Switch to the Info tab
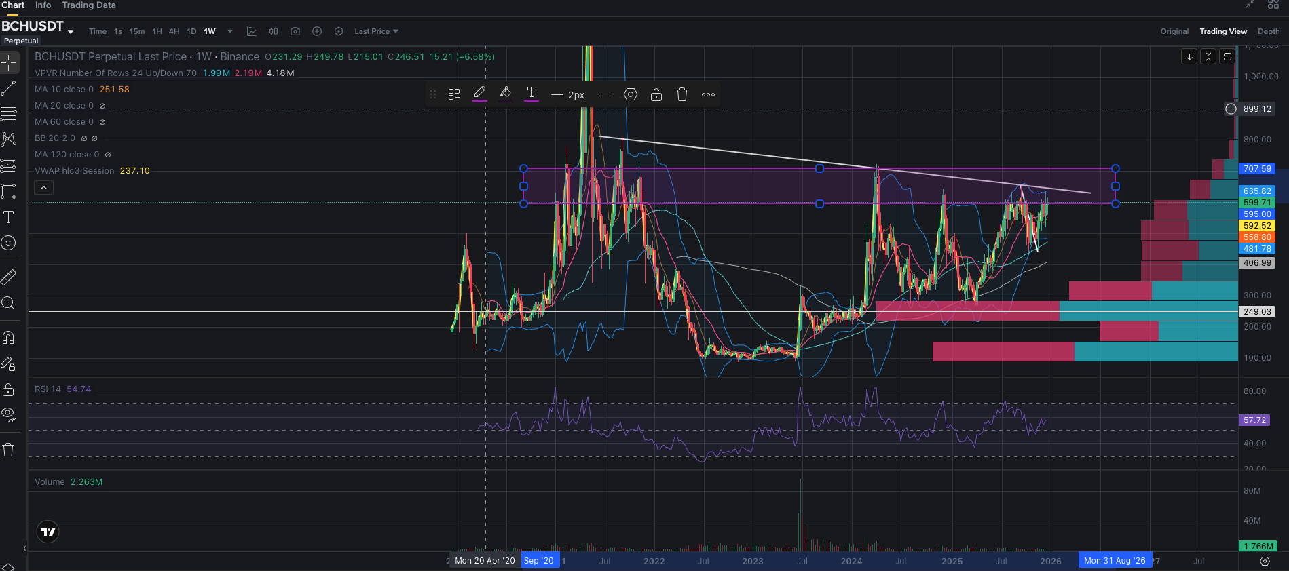Image resolution: width=1289 pixels, height=571 pixels. 43,5
